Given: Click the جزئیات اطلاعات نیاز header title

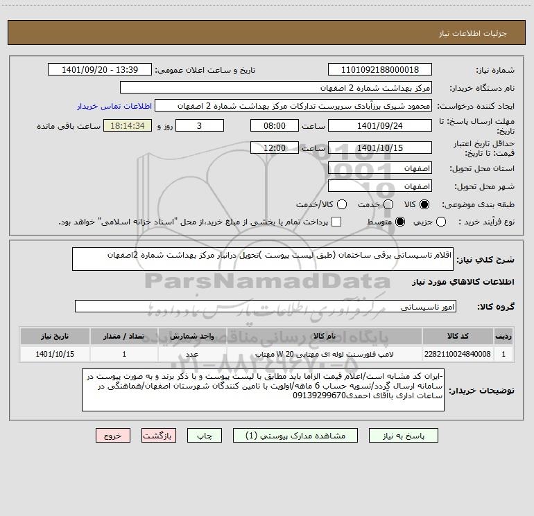Looking at the screenshot, I should point(472,33).
